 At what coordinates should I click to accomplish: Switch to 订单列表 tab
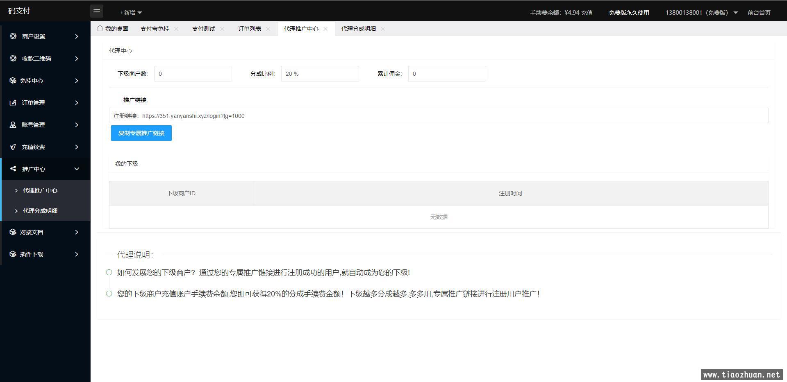point(250,29)
